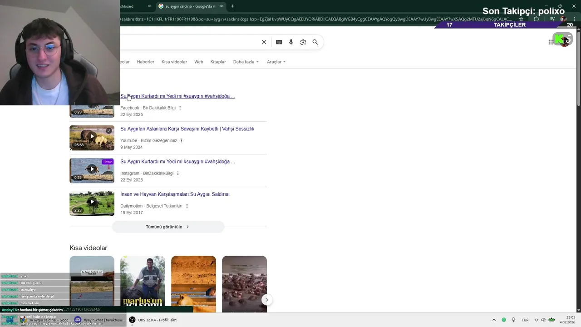Click the magnifying glass search icon

click(x=315, y=42)
